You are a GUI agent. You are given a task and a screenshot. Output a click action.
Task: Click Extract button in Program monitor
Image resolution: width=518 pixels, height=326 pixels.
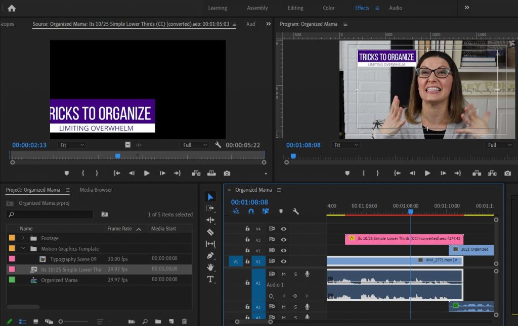coord(492,173)
